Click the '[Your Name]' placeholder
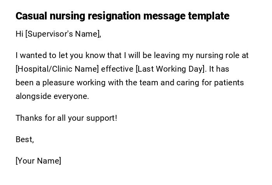272x185 pixels. (38, 161)
